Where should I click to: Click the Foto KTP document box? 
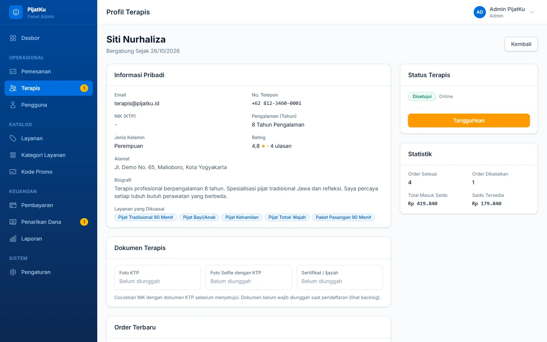click(158, 277)
